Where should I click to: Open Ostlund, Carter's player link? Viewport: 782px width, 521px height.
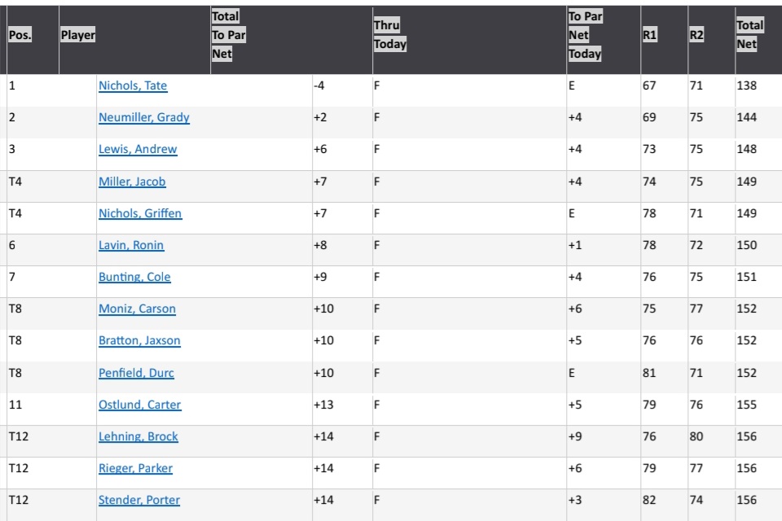140,405
